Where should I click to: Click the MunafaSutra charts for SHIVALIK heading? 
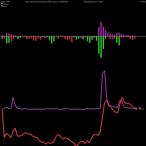pyautogui.click(x=46, y=2)
